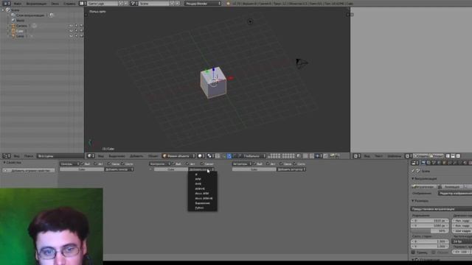Open the object mode dropdown in 3D header
Screen dimensions: 472x265
coord(178,155)
